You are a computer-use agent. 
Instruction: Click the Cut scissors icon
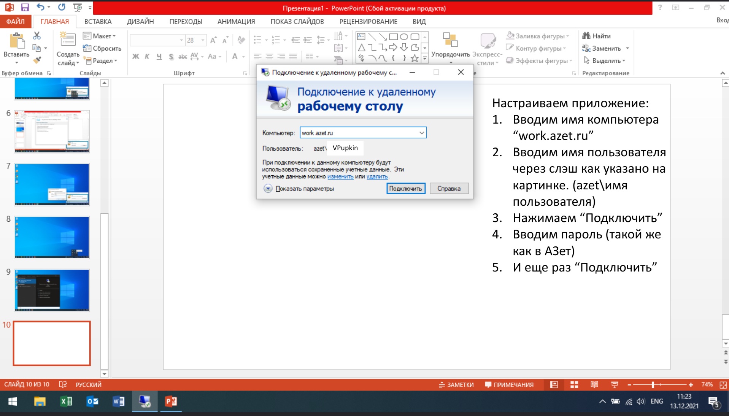pyautogui.click(x=37, y=36)
